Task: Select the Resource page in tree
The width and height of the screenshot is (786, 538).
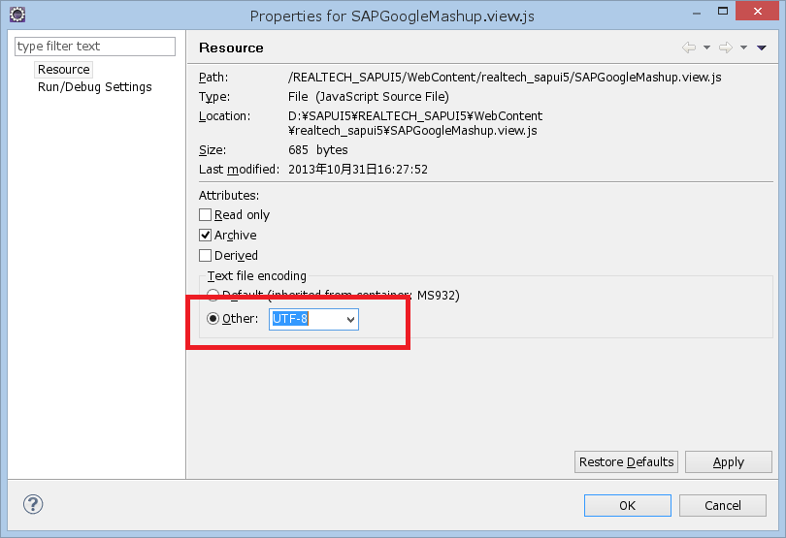Action: (x=64, y=69)
